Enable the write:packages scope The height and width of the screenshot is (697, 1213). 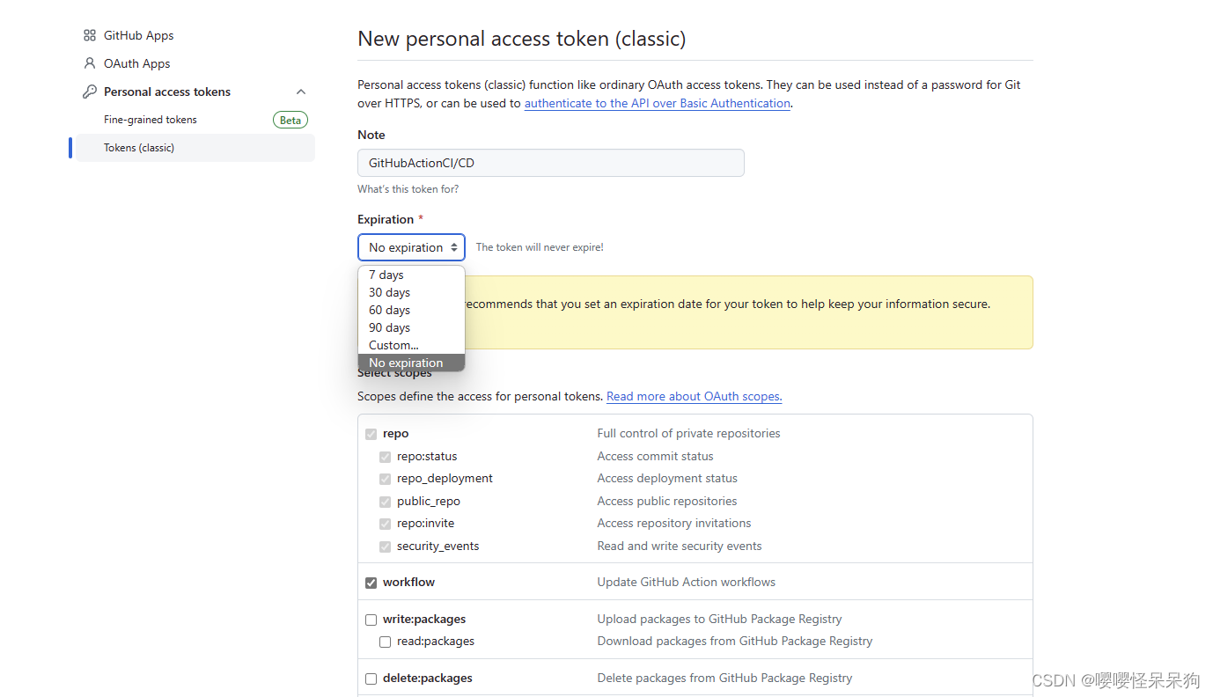(371, 620)
